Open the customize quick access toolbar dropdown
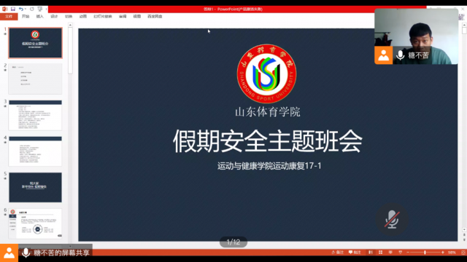 tap(46, 9)
